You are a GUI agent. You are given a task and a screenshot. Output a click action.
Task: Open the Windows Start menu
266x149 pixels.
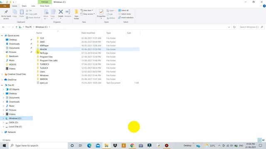(x=4, y=145)
